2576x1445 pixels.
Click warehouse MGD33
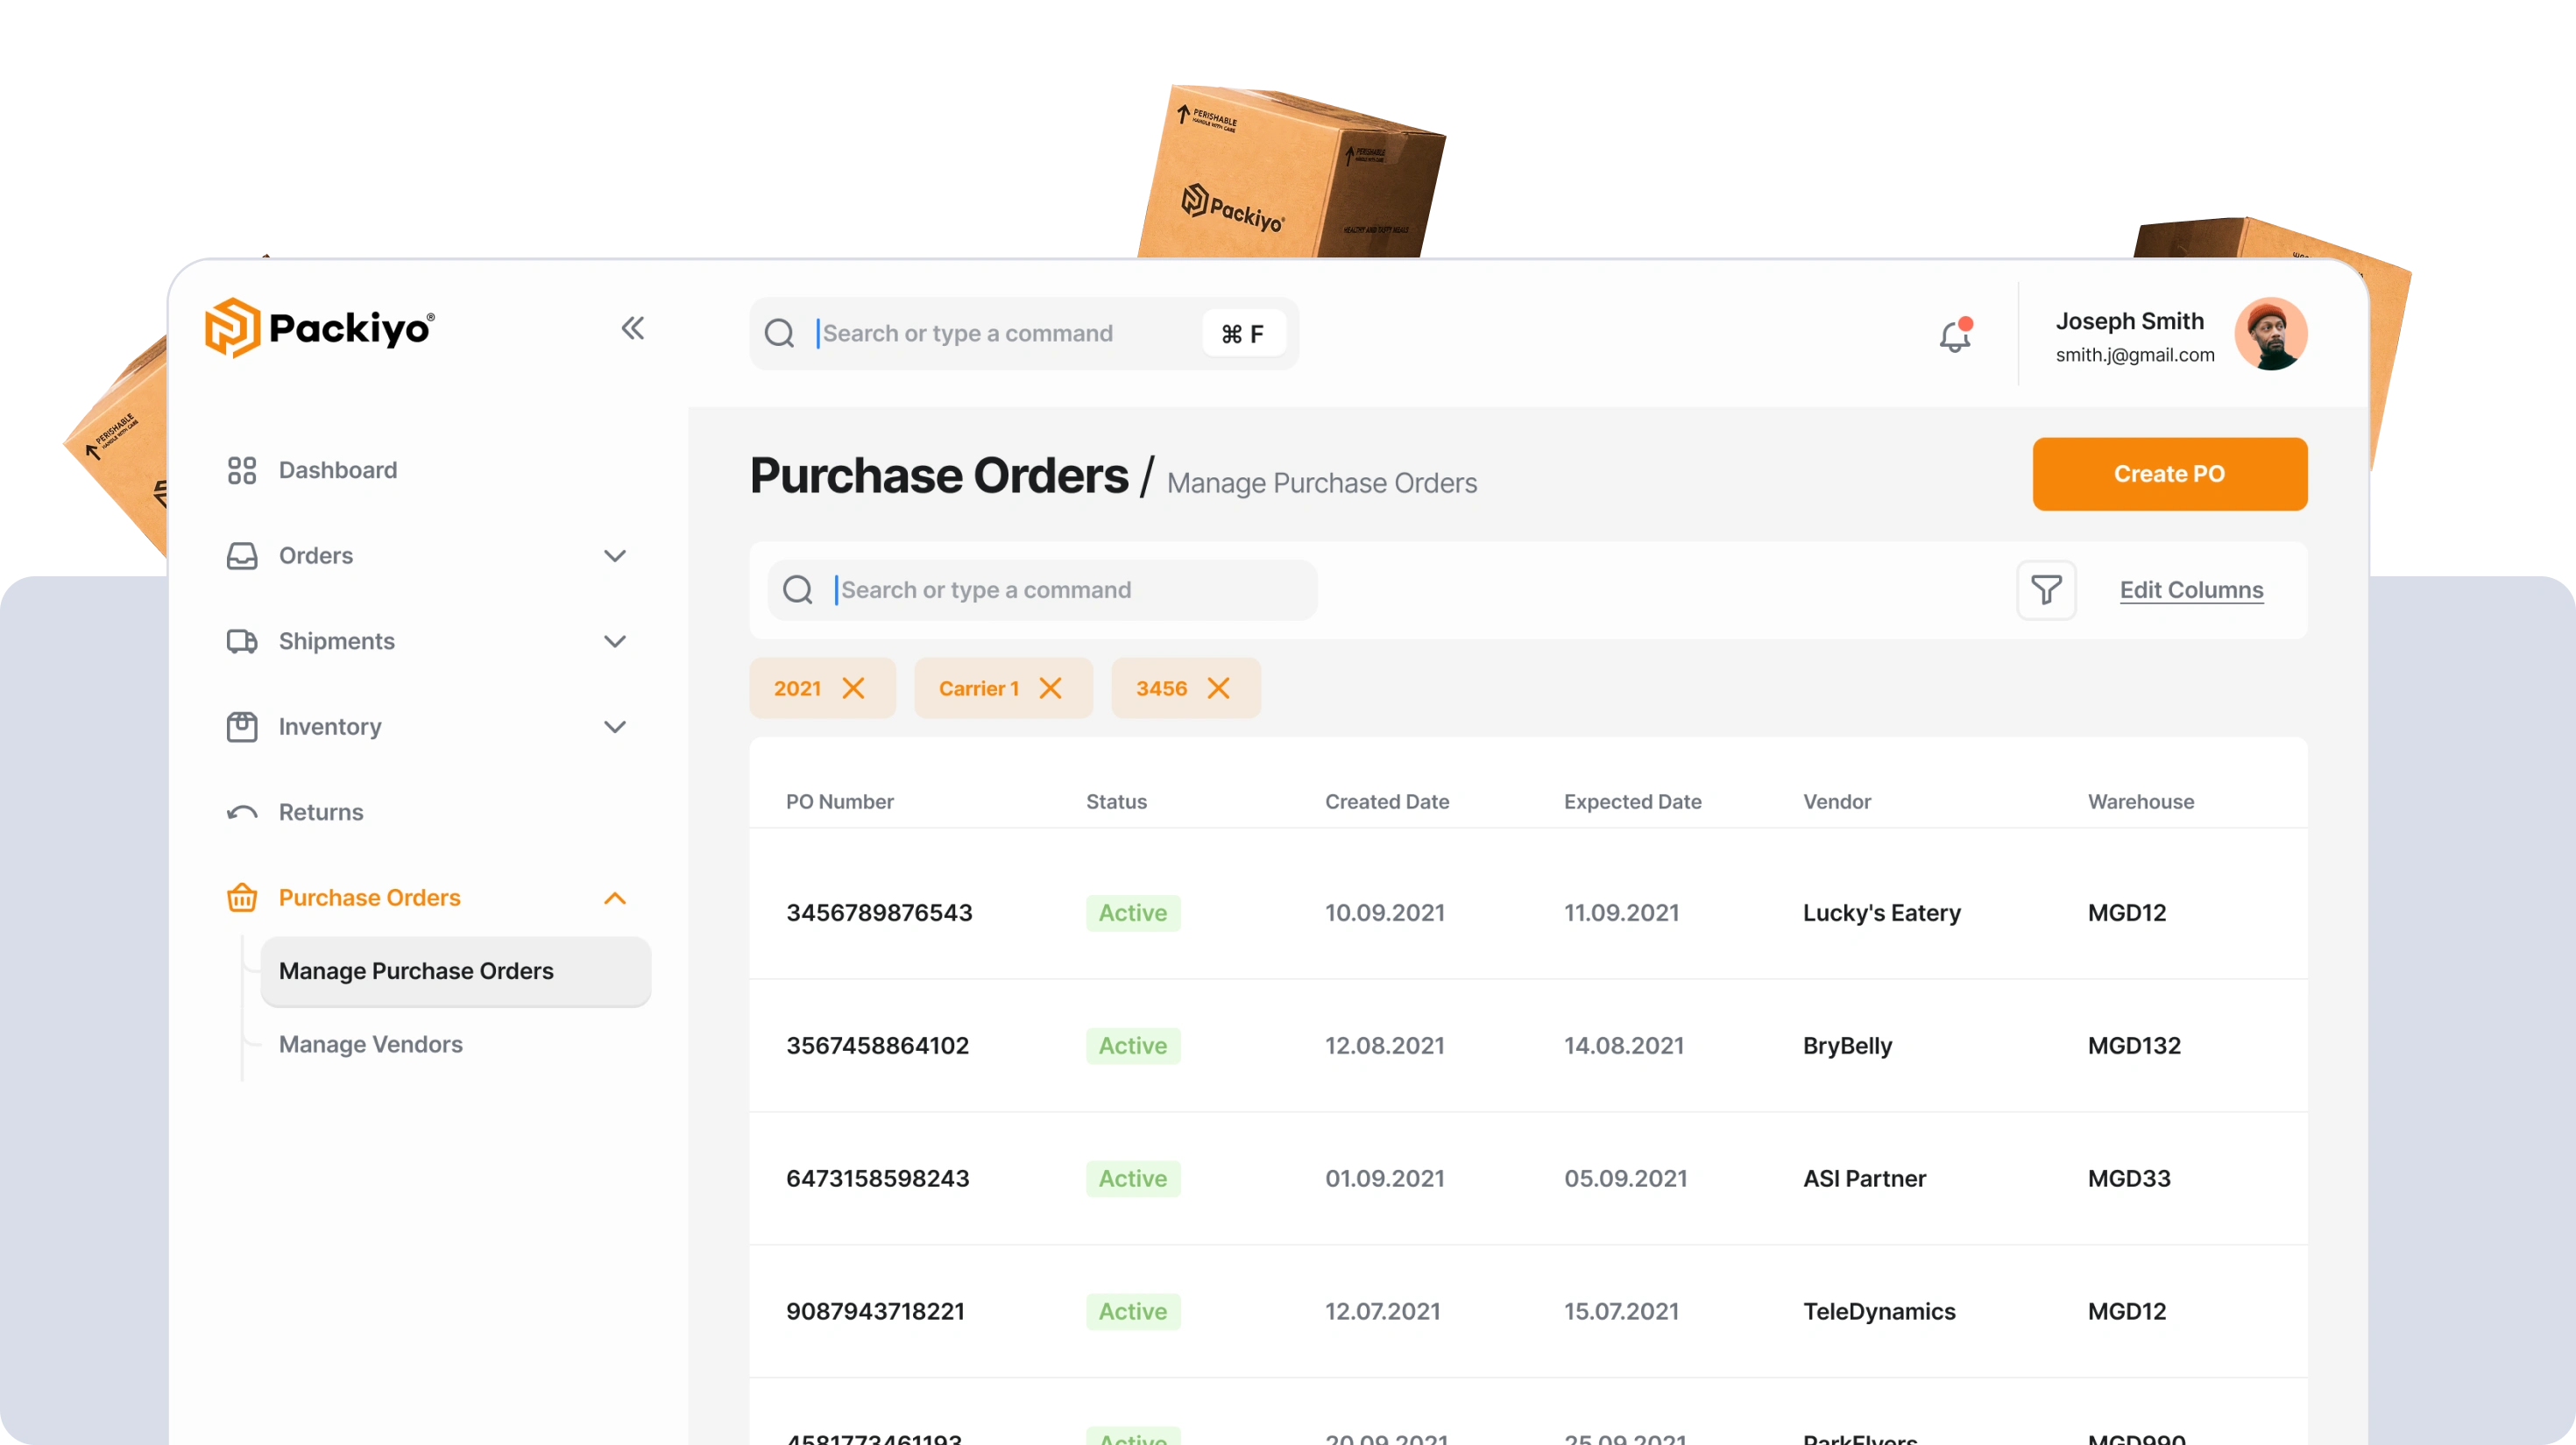(x=2128, y=1178)
